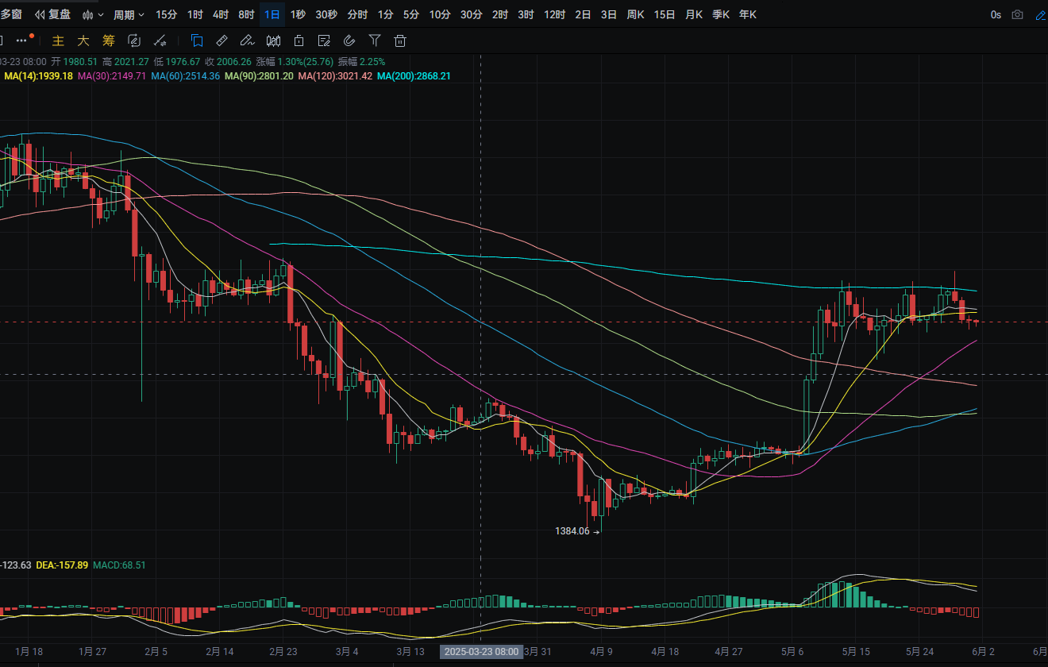Switch to the 2日 timeframe
Screen dimensions: 1048x667
click(583, 14)
